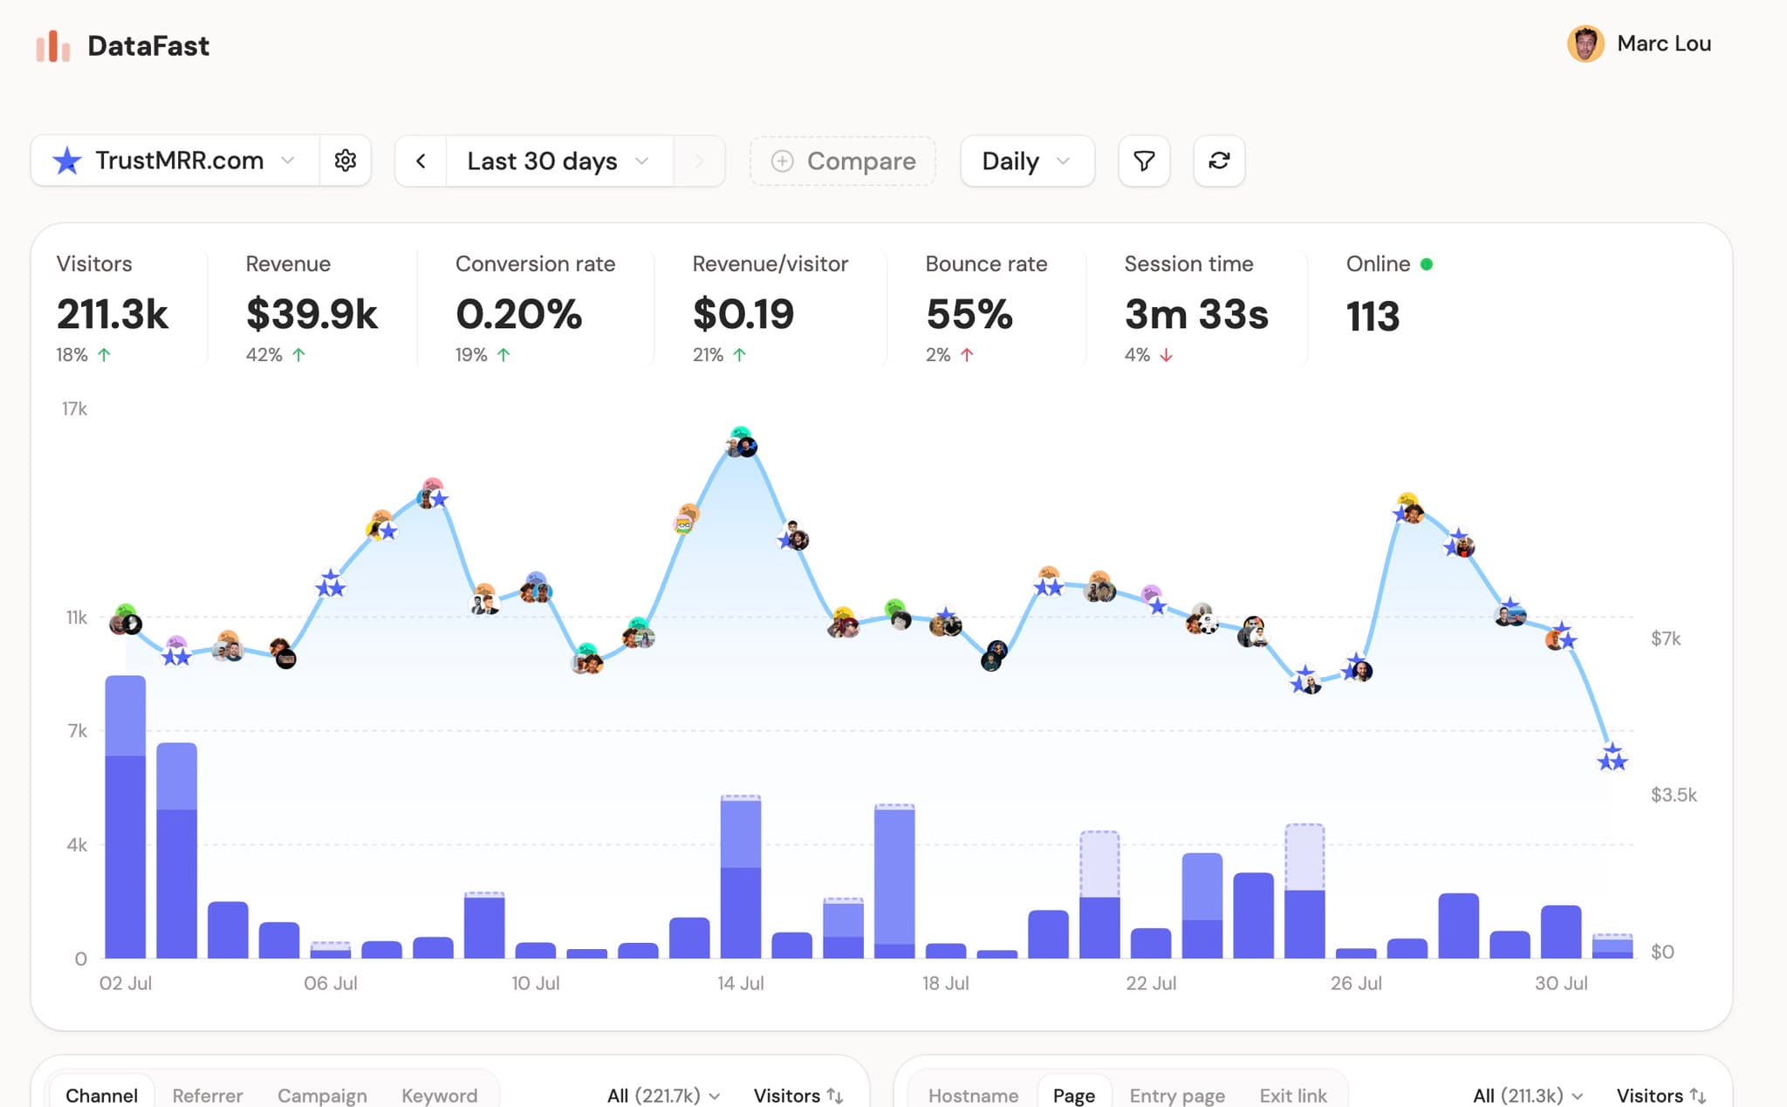
Task: Sort Channel panel by Visitors arrows
Action: 835,1095
